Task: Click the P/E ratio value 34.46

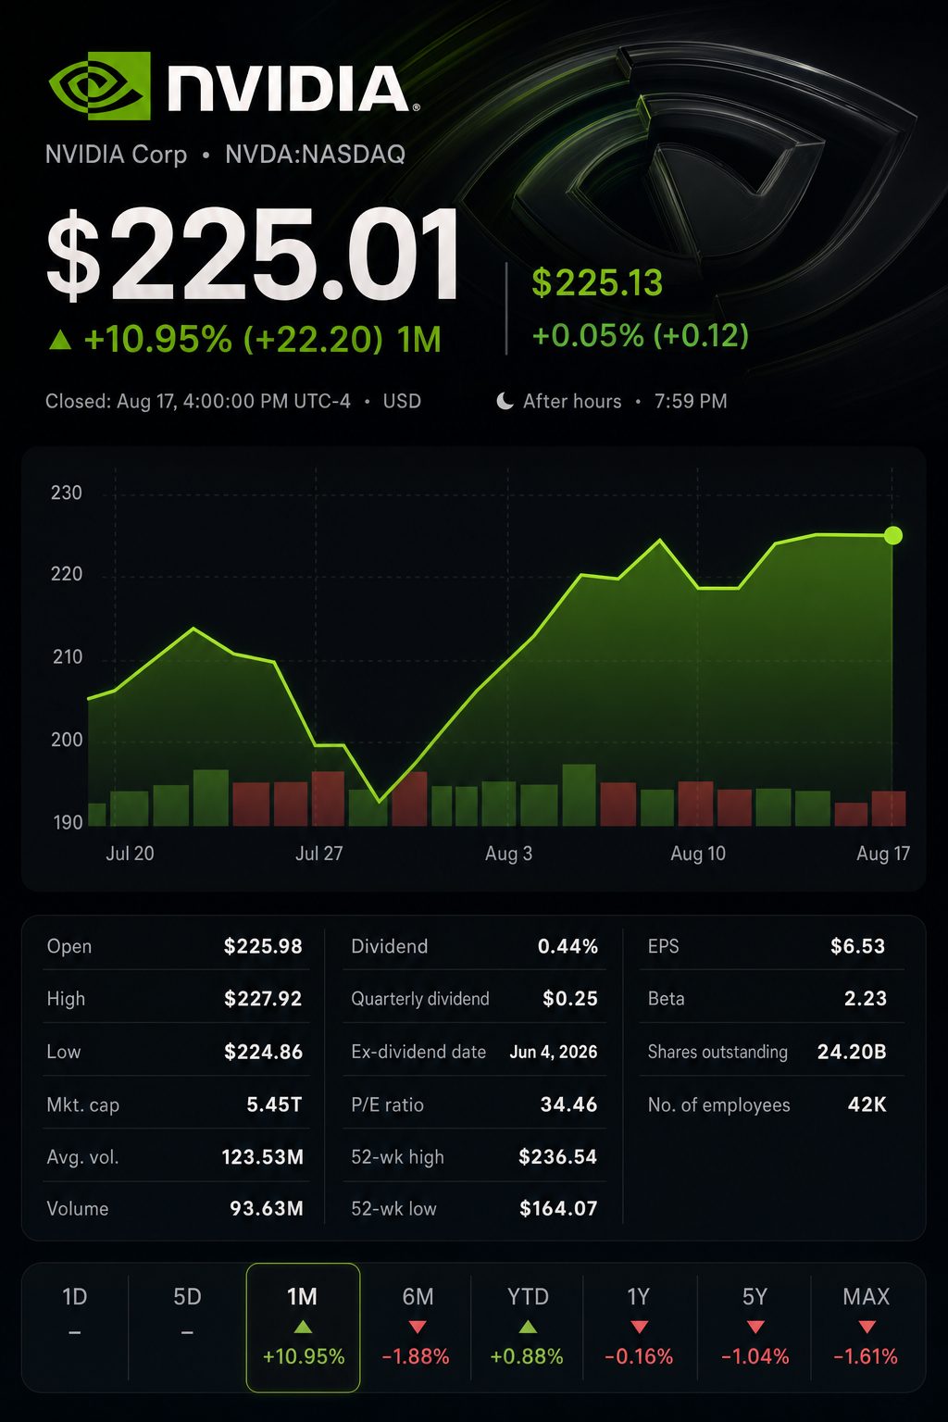Action: click(x=568, y=1104)
